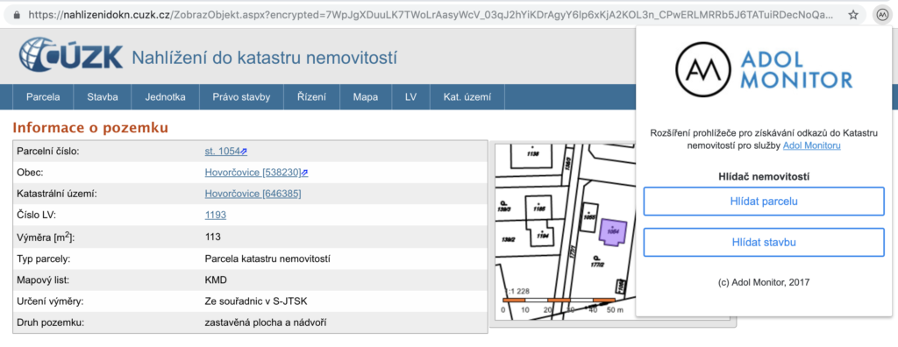Click the Katastrální území label
The image size is (898, 347).
pyautogui.click(x=57, y=194)
